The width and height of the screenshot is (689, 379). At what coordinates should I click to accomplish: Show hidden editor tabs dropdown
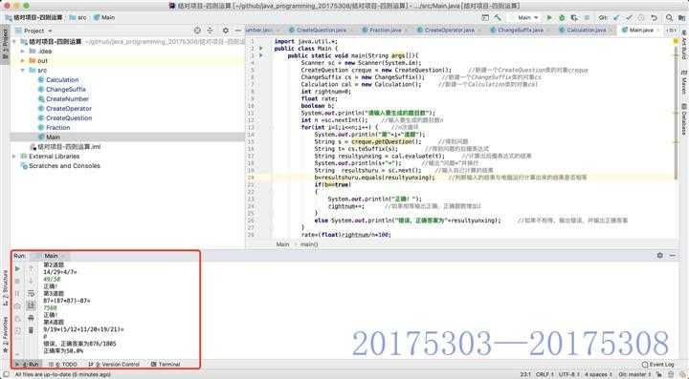[671, 31]
